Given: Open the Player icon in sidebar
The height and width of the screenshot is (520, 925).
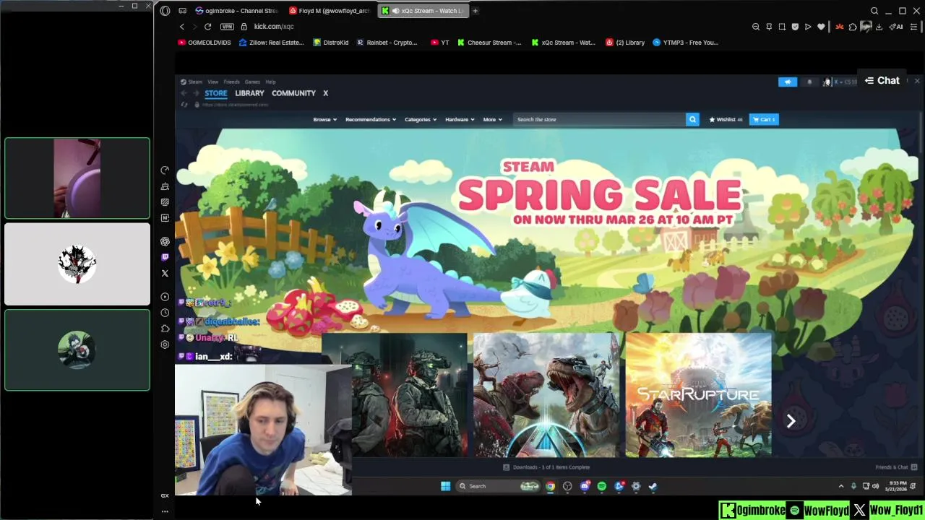Looking at the screenshot, I should pos(165,297).
